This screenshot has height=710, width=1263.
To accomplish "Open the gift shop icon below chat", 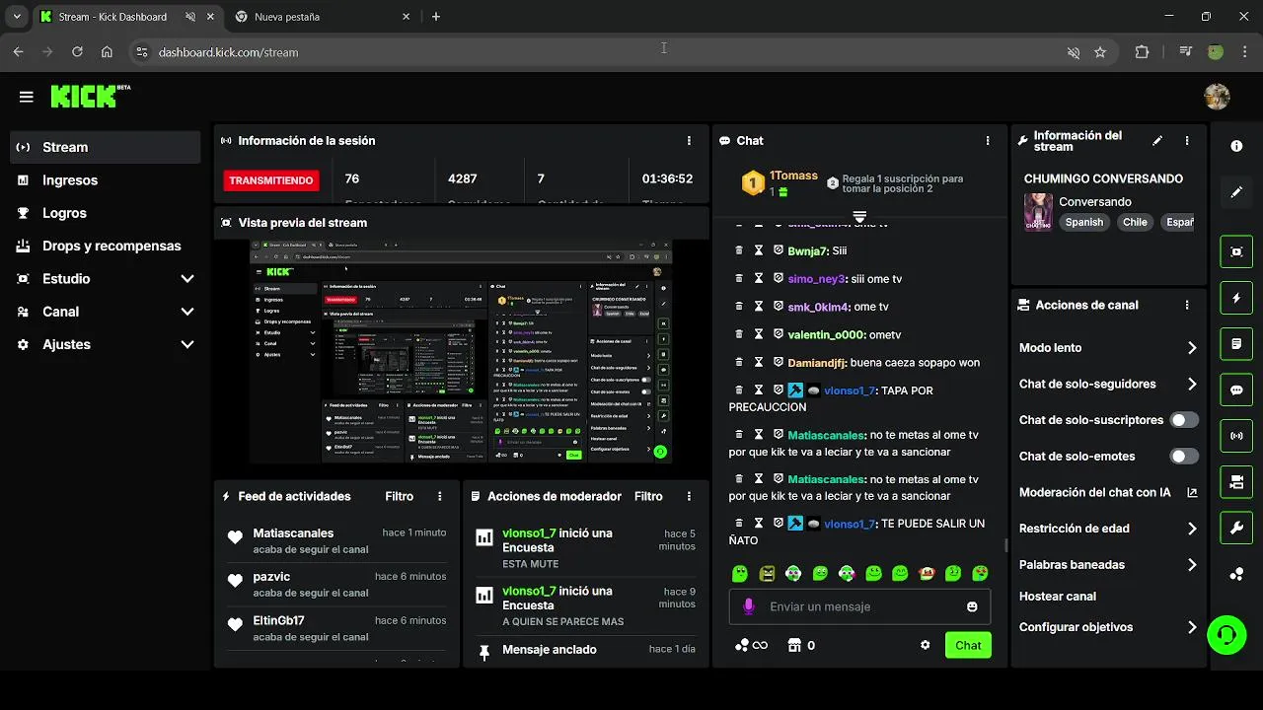I will tap(794, 645).
